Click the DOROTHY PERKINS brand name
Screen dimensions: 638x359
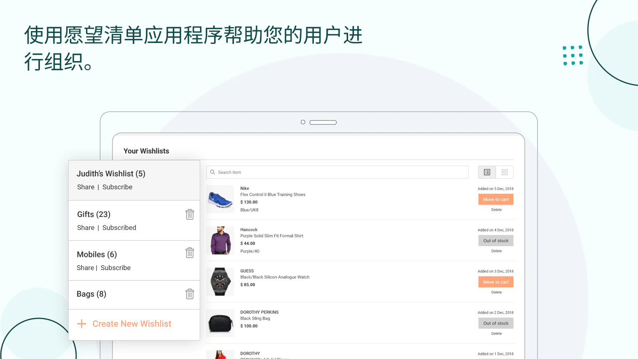coord(259,312)
